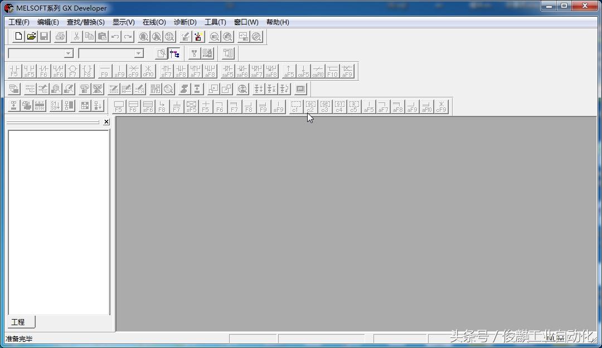The width and height of the screenshot is (602, 348).
Task: Open the 显示(V) menu
Action: (123, 22)
